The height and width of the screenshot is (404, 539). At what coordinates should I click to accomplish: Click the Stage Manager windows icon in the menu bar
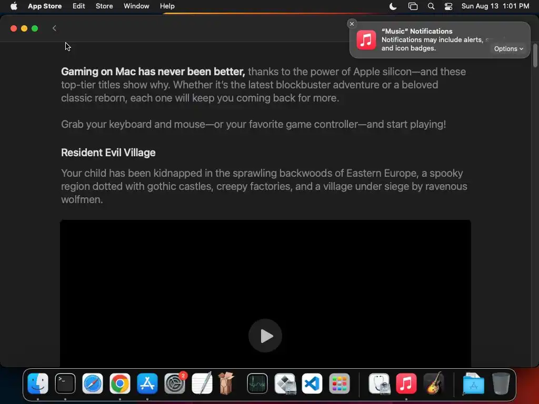click(x=413, y=6)
